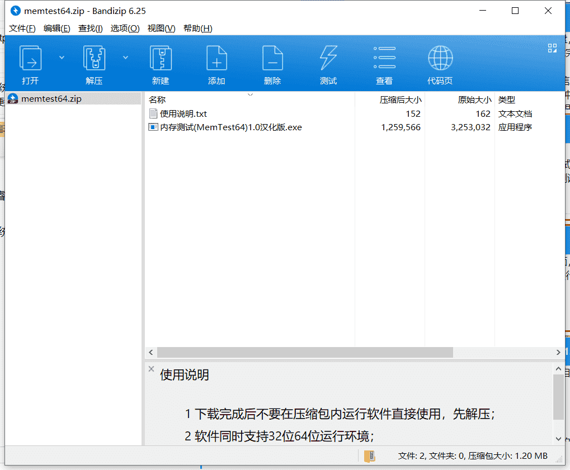
Task: Click the preview pane vertical scrollbar thumb
Action: (x=558, y=397)
